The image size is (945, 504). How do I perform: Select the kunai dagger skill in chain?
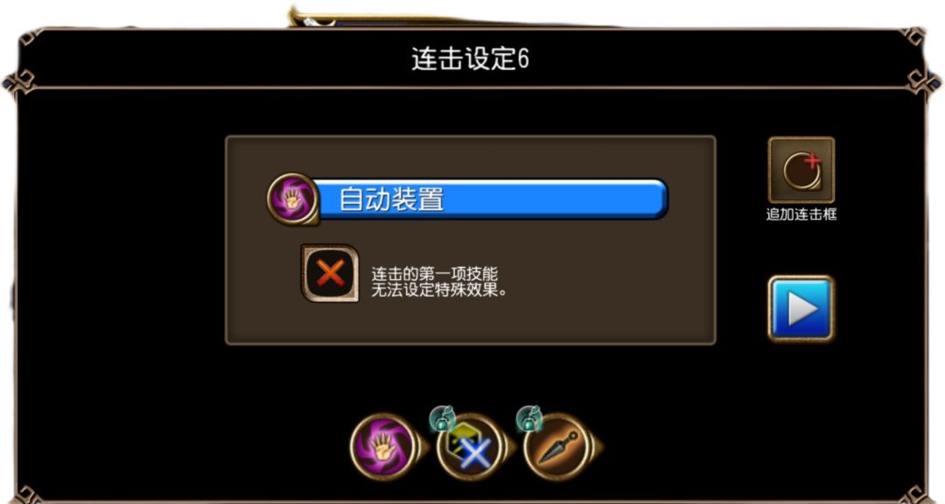pos(556,448)
